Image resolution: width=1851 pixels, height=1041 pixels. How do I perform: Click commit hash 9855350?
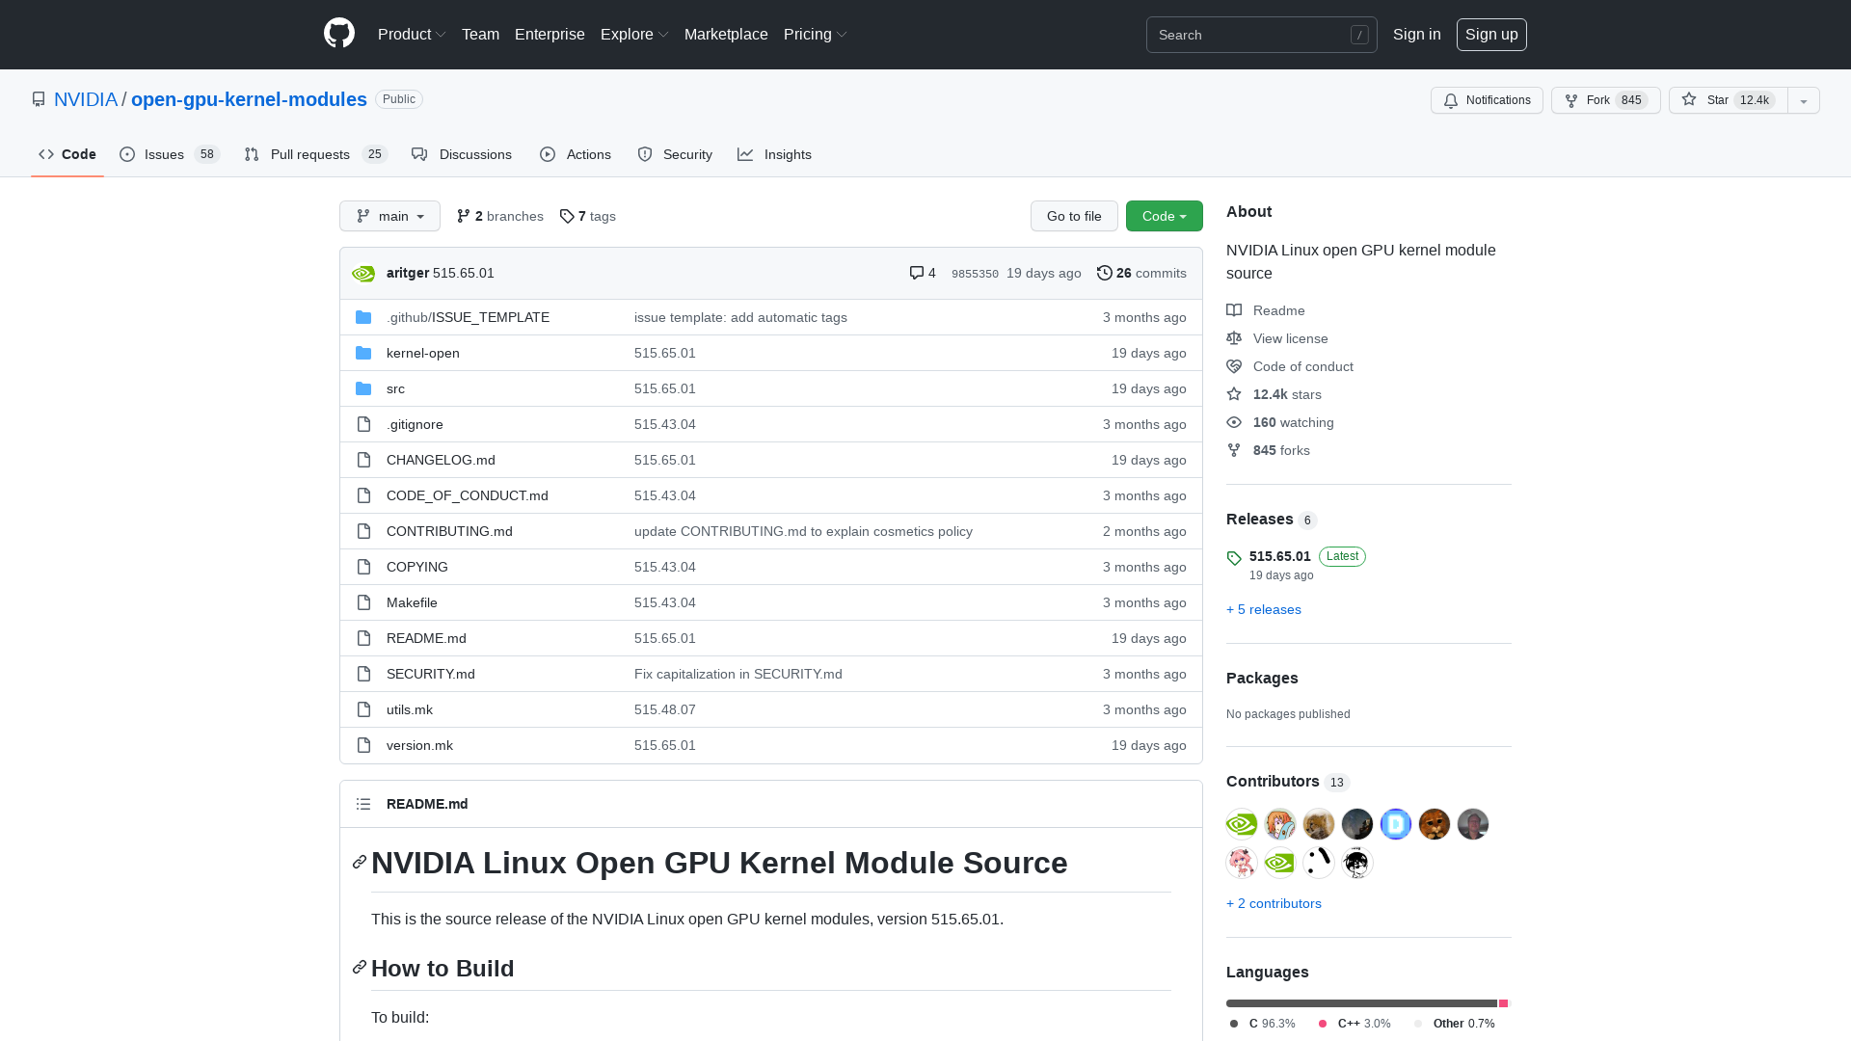point(975,274)
